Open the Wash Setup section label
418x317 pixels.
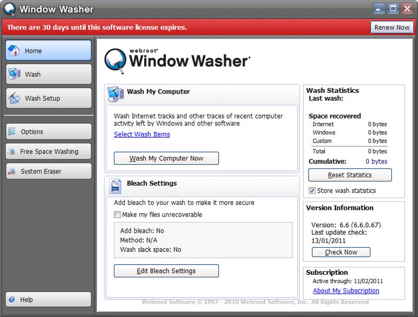tap(42, 98)
